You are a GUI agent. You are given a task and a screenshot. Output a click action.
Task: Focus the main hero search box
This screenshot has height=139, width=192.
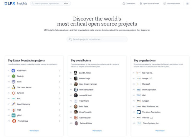[x=97, y=39]
